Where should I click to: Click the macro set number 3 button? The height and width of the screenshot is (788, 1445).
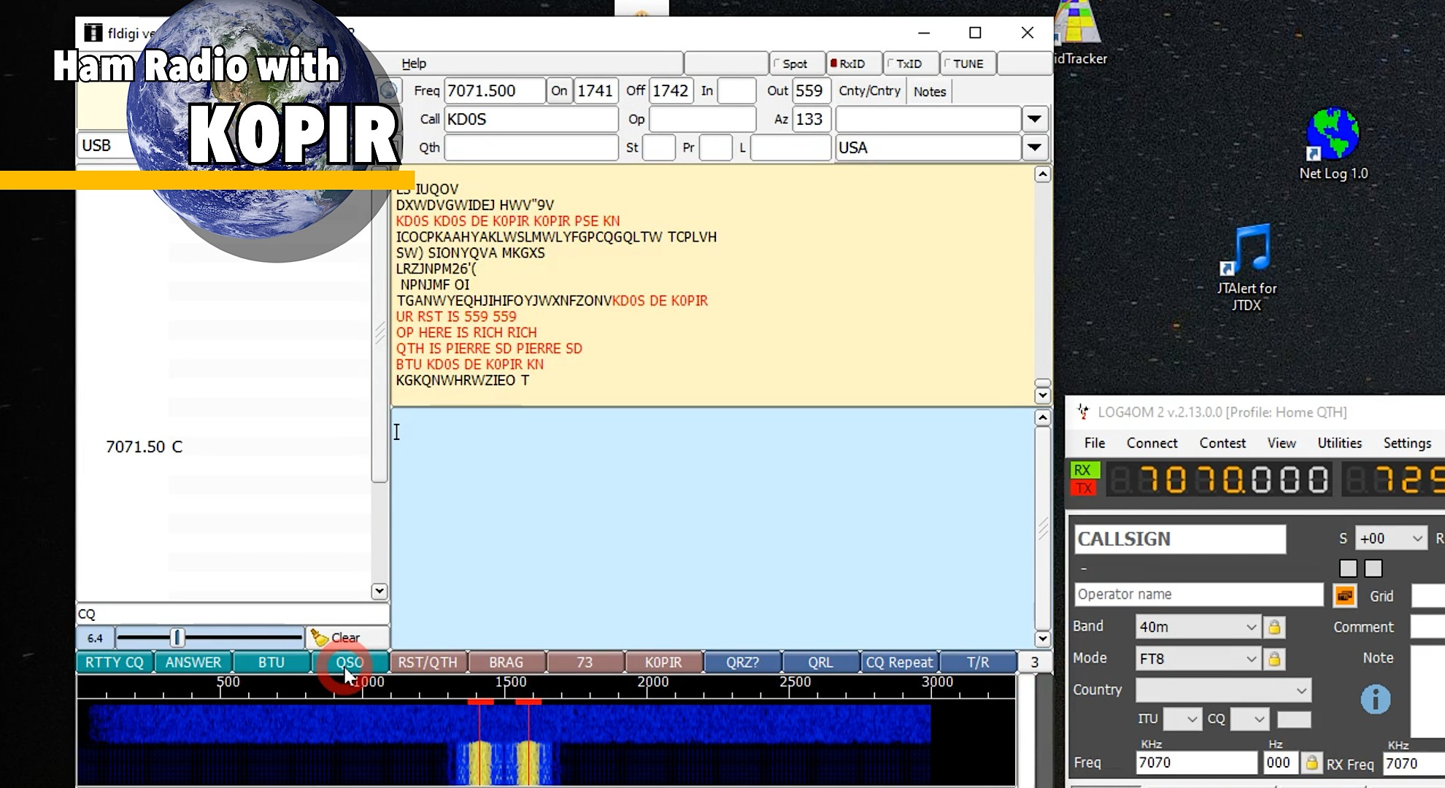[1034, 662]
